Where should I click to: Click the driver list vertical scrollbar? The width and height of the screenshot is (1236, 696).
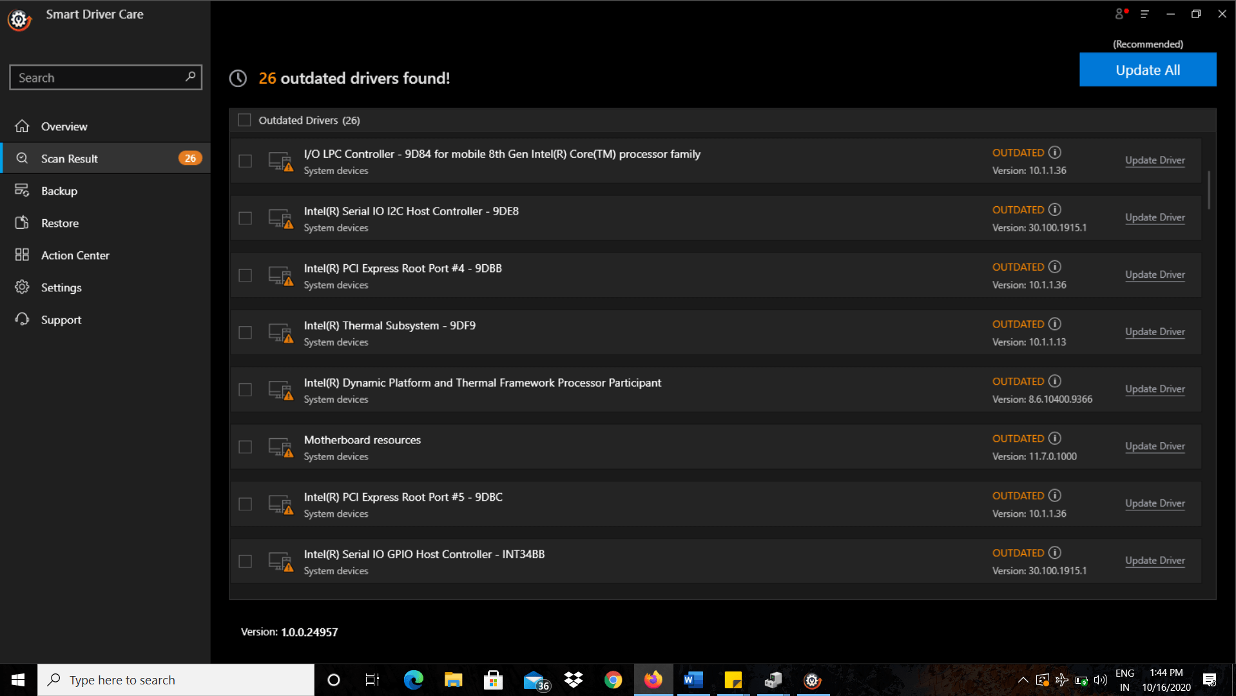pyautogui.click(x=1208, y=190)
